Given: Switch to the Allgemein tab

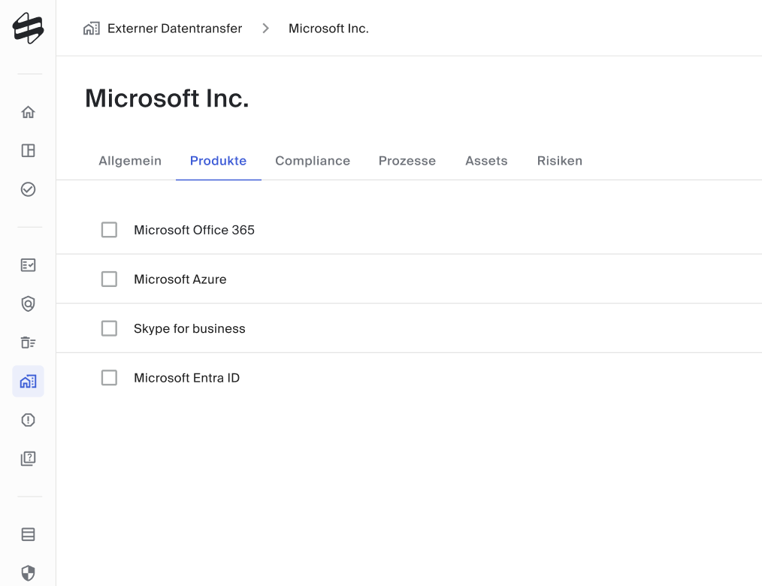Looking at the screenshot, I should [x=130, y=161].
